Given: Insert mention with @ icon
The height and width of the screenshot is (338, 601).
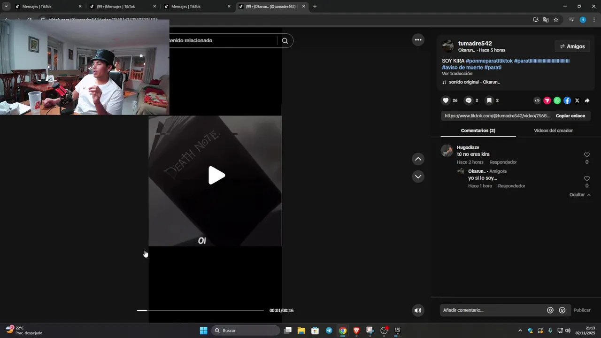Looking at the screenshot, I should pyautogui.click(x=550, y=310).
